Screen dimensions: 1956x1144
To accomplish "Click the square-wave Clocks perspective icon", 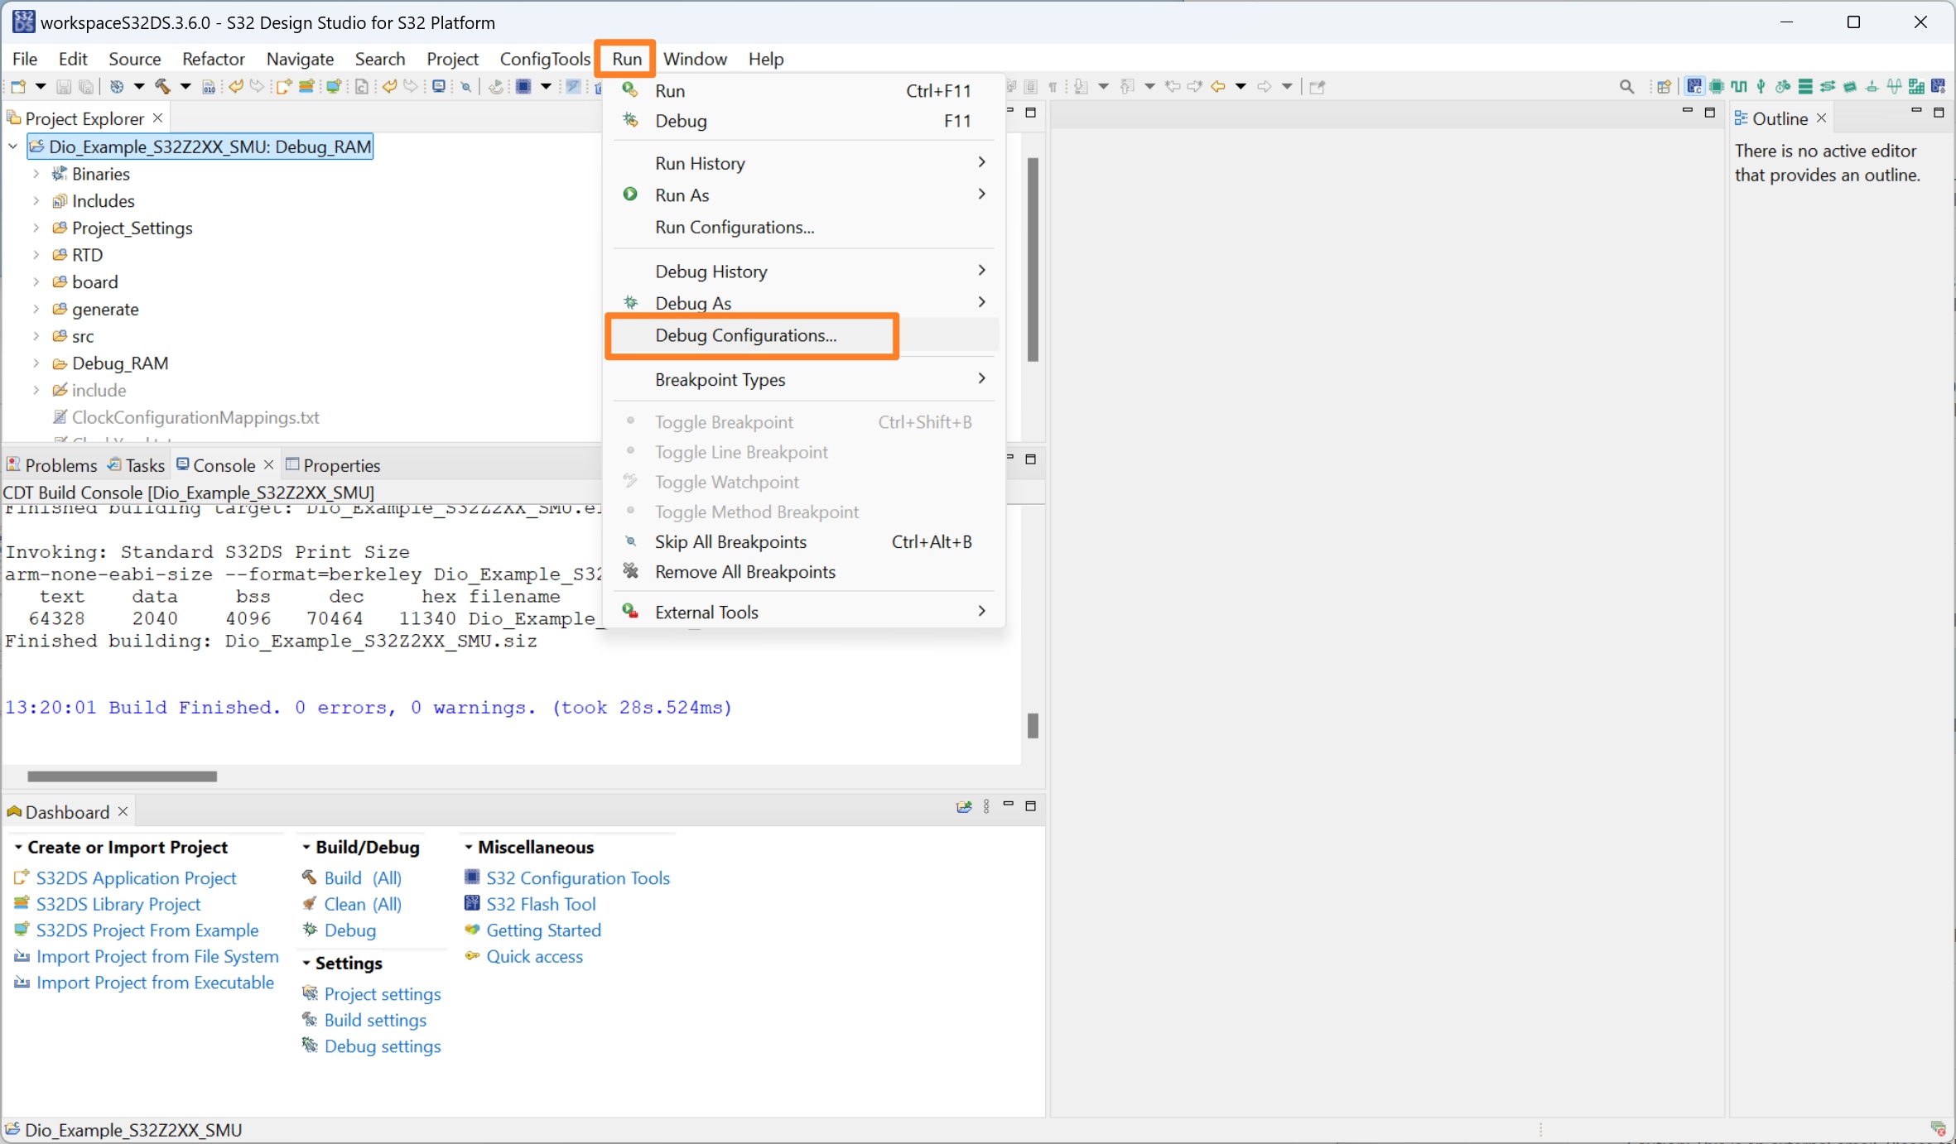I will point(1738,86).
